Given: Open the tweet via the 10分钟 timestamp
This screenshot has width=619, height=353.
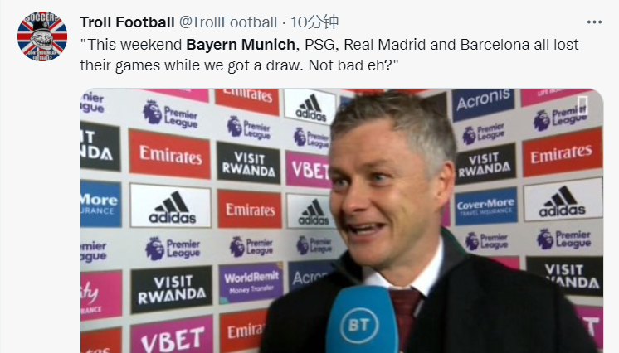Looking at the screenshot, I should coord(314,22).
